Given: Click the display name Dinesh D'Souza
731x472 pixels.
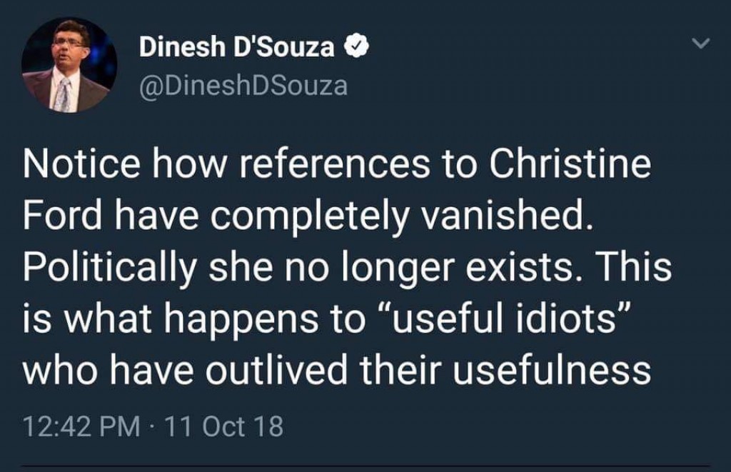Looking at the screenshot, I should (x=237, y=47).
